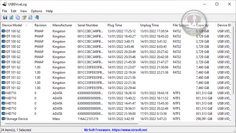Sort by Device Model column header
The height and width of the screenshot is (133, 236).
coord(15,25)
